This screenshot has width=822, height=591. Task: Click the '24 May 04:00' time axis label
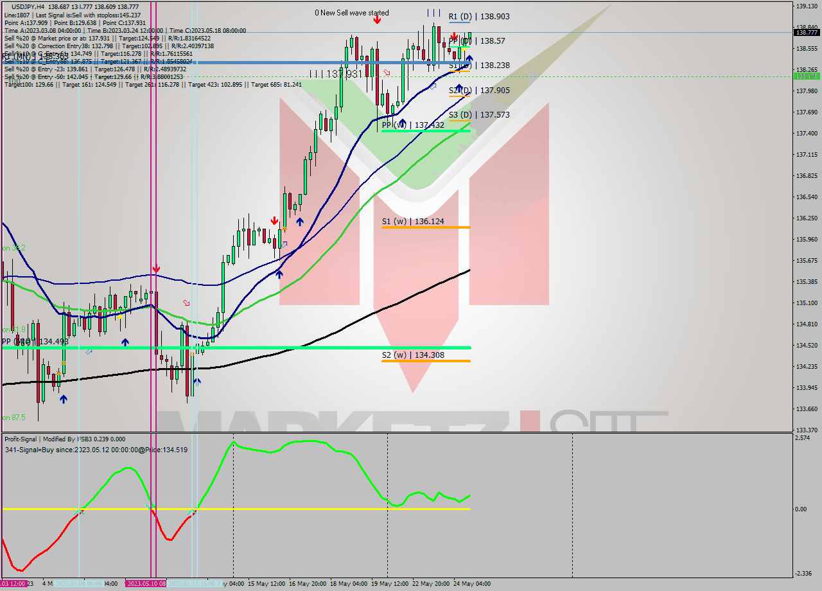pos(472,584)
